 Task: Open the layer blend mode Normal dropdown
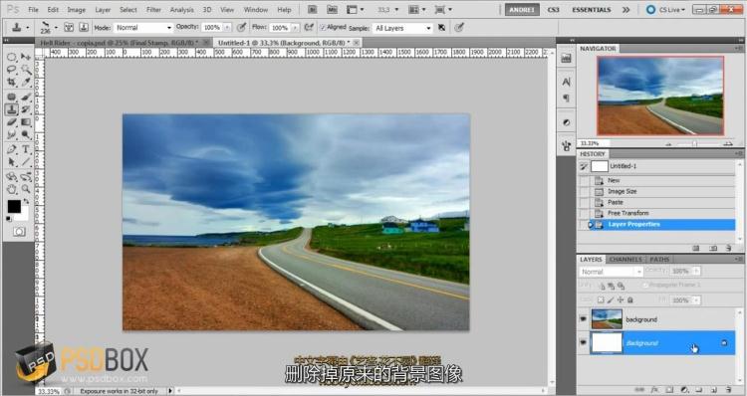pos(611,272)
